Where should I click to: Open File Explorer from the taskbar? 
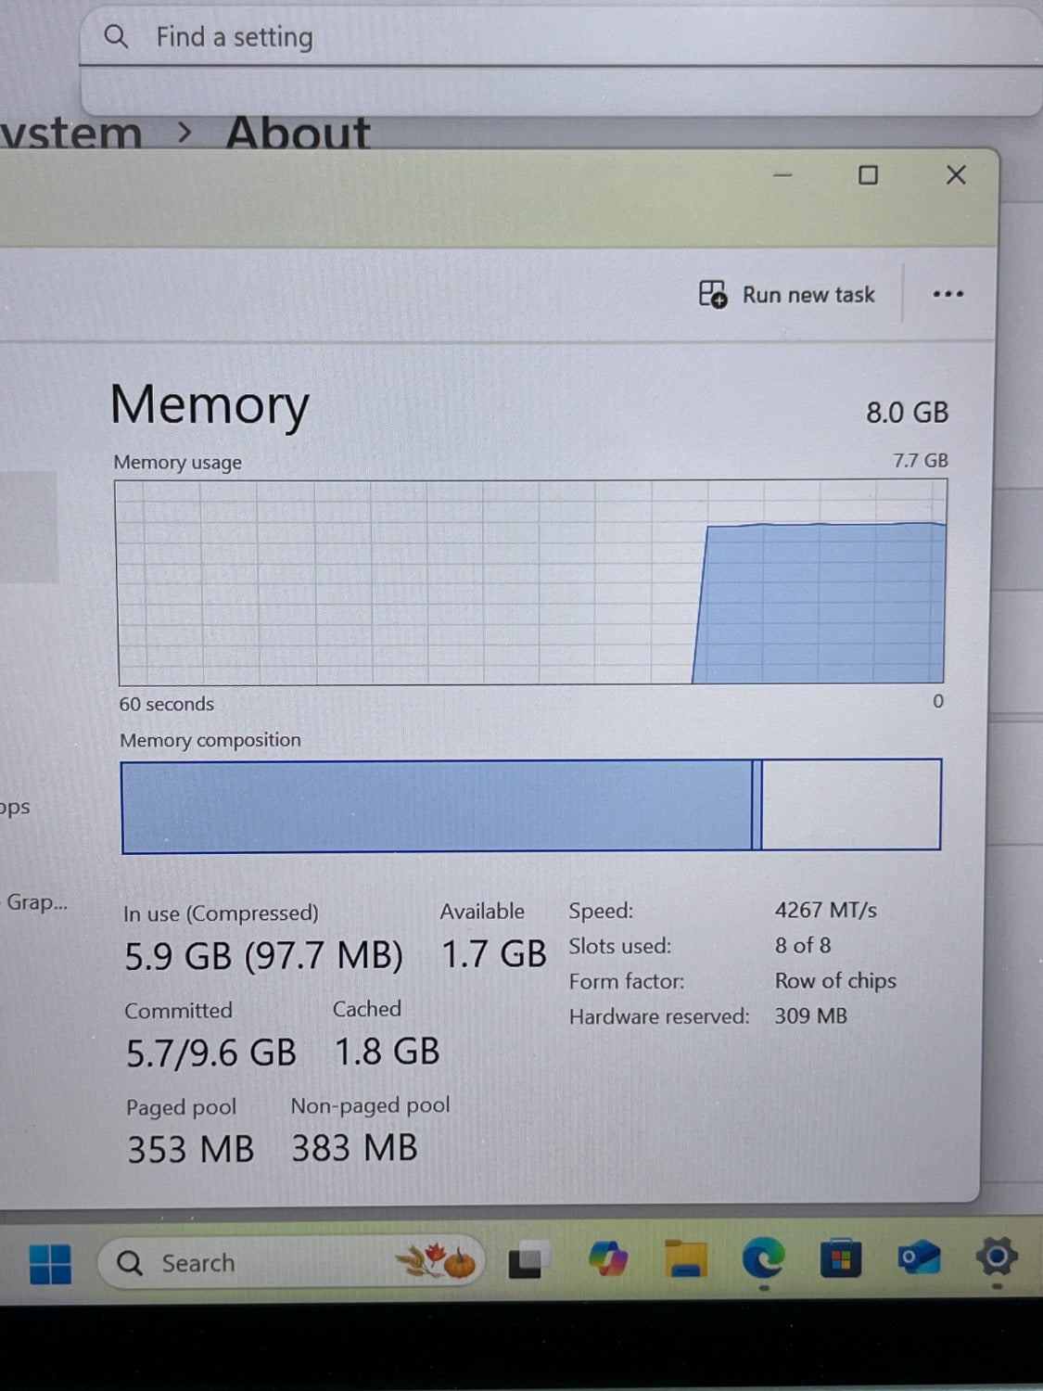(686, 1260)
